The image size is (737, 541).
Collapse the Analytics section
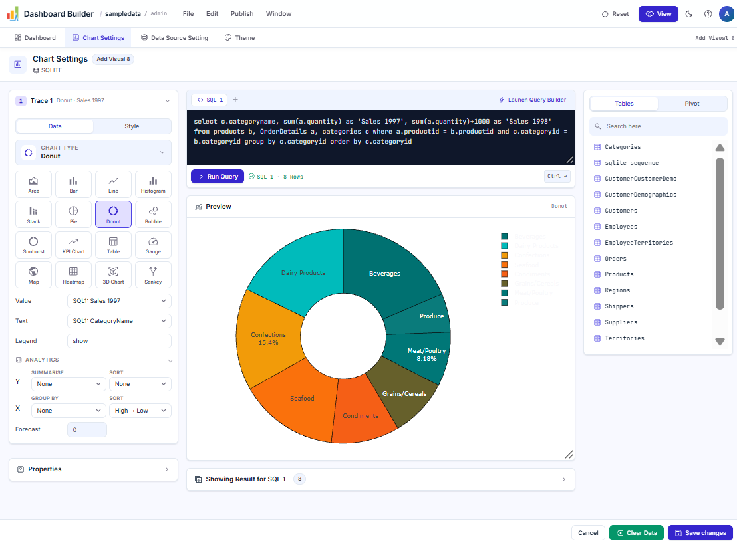click(x=170, y=360)
